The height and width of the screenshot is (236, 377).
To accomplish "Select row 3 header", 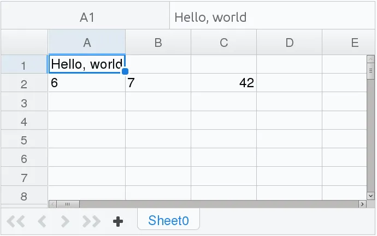I will (x=24, y=101).
